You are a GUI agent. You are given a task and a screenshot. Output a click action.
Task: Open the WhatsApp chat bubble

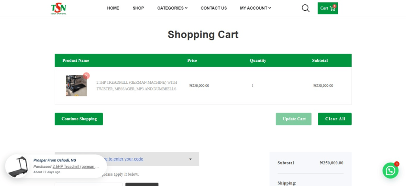[x=390, y=170]
